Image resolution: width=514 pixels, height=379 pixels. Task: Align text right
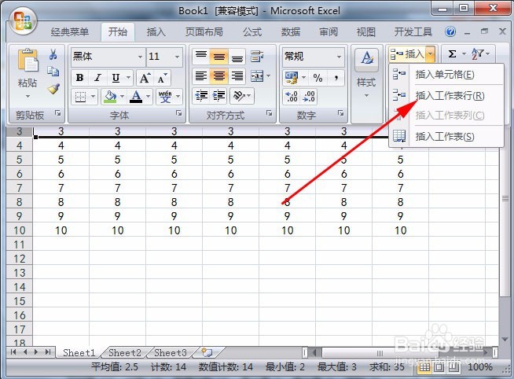coord(237,76)
